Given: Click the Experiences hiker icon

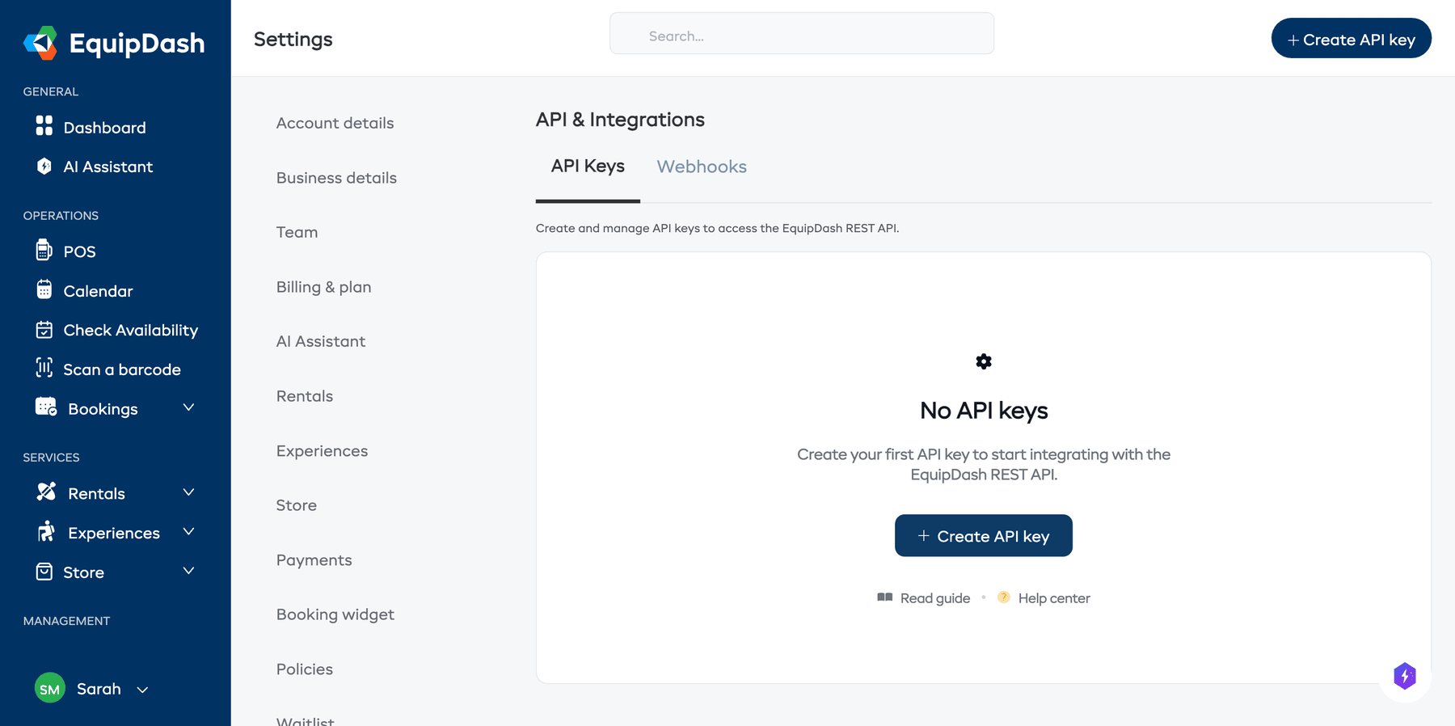Looking at the screenshot, I should (x=46, y=531).
